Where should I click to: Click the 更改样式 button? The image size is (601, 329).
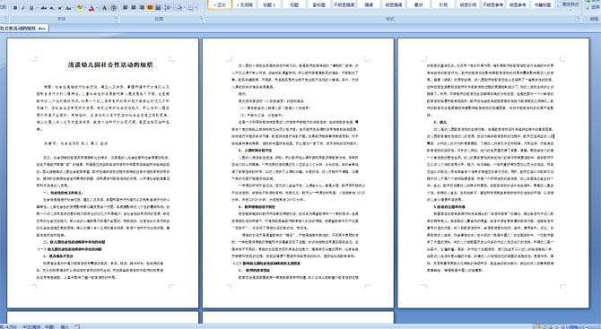571,5
